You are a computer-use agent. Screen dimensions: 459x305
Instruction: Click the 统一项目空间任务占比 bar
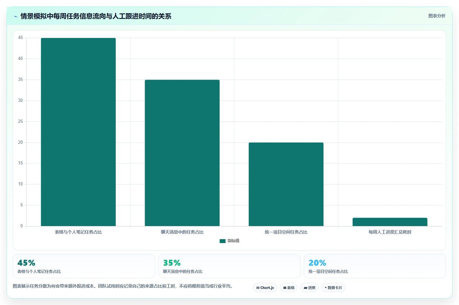tap(286, 184)
